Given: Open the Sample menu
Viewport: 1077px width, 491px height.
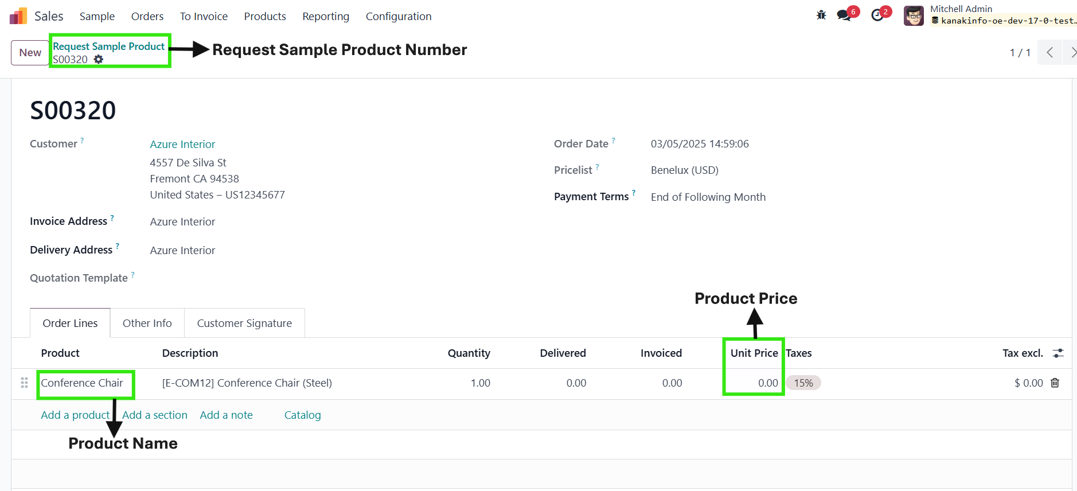Looking at the screenshot, I should coord(97,16).
